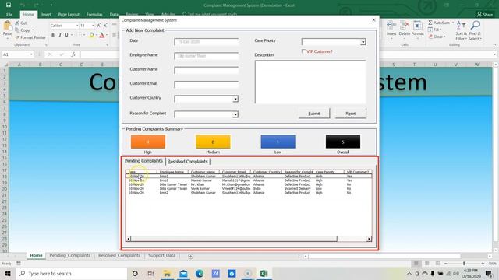
Task: Click the taskbar search box
Action: click(71, 273)
